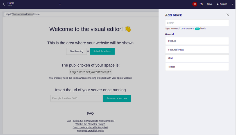Go back using the left arrow icon
Screen dimensions: 236x135
[x=4, y=4]
